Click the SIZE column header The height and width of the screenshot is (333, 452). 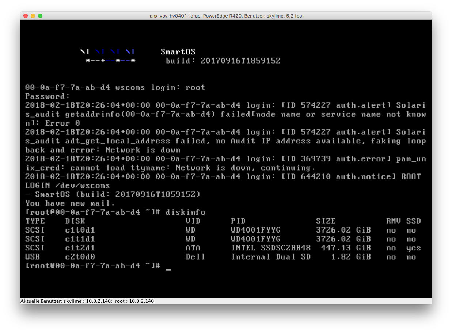(x=326, y=221)
